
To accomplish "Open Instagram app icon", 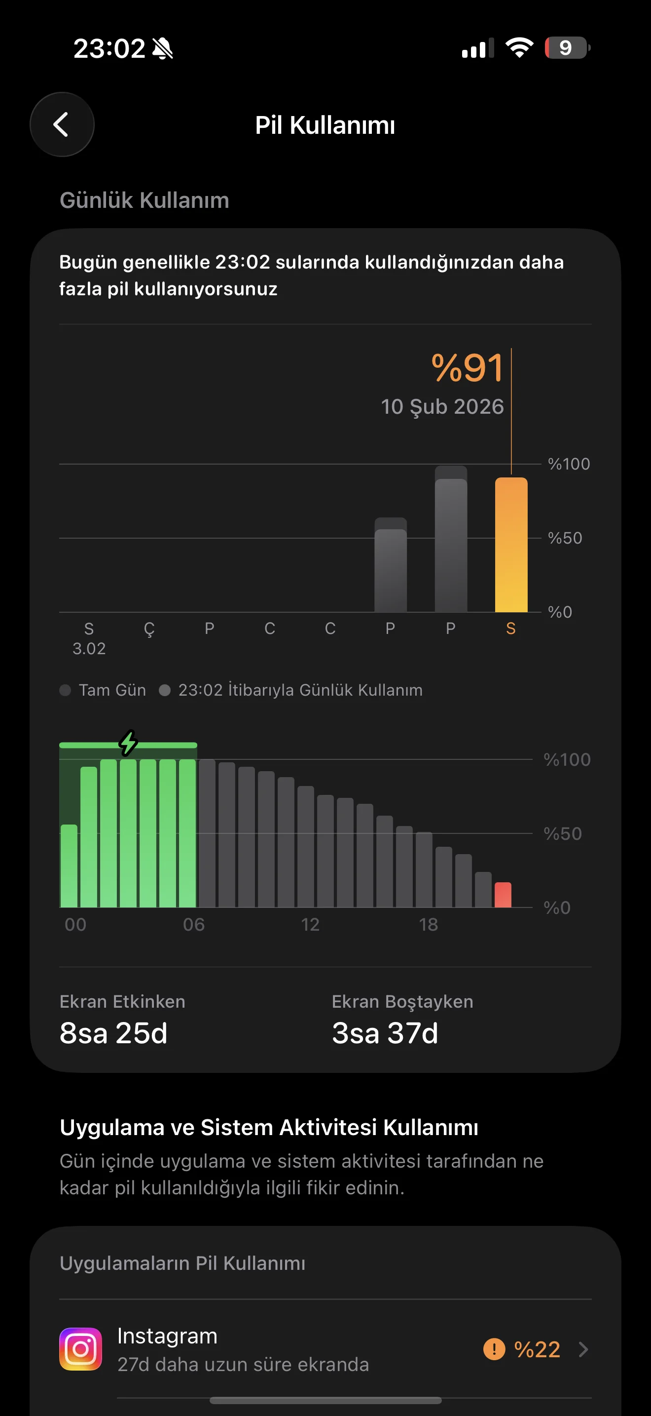I will [81, 1349].
